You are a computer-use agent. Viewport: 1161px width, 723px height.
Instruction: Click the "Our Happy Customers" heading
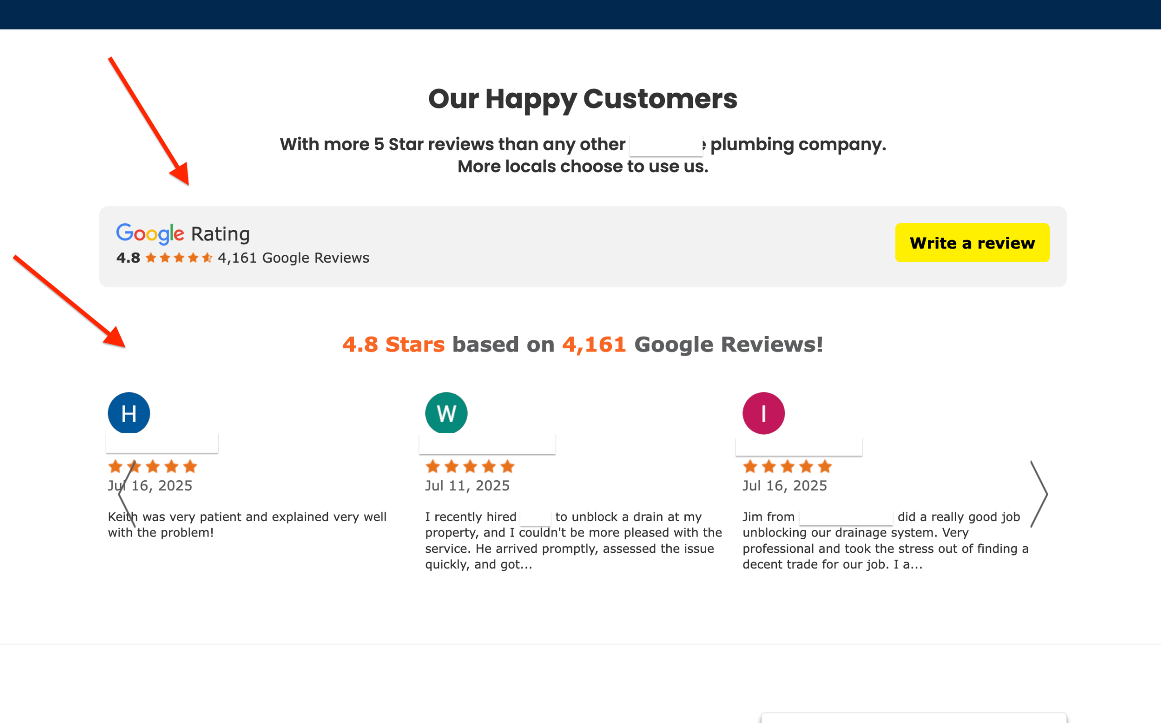[582, 99]
